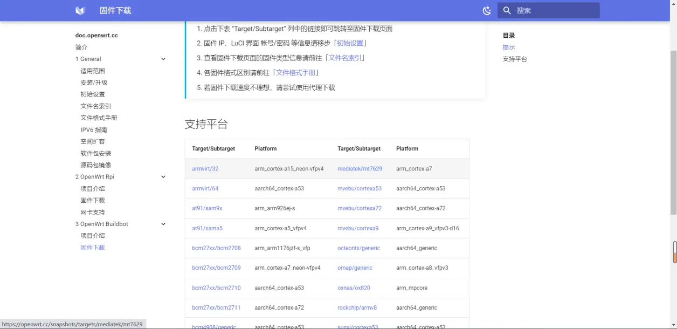The width and height of the screenshot is (677, 329).
Task: Click the arm_cortex-a15_neon-vfpv4 platform cell
Action: [289, 169]
